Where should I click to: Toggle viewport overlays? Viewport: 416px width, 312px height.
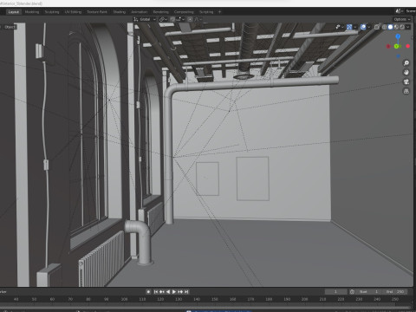point(363,27)
